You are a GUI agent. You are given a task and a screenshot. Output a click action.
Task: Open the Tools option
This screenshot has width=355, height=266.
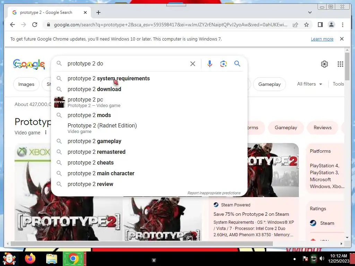(x=338, y=84)
